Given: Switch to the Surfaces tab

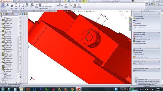Looking at the screenshot, I should (16, 11).
